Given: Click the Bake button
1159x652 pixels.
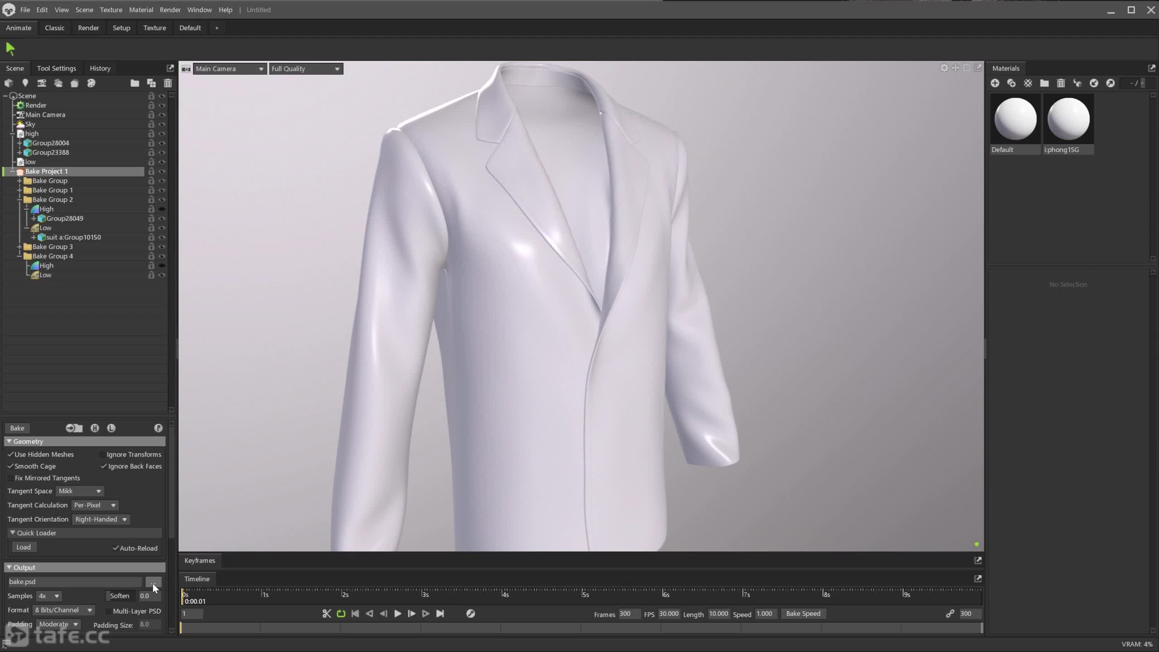Looking at the screenshot, I should pyautogui.click(x=17, y=428).
